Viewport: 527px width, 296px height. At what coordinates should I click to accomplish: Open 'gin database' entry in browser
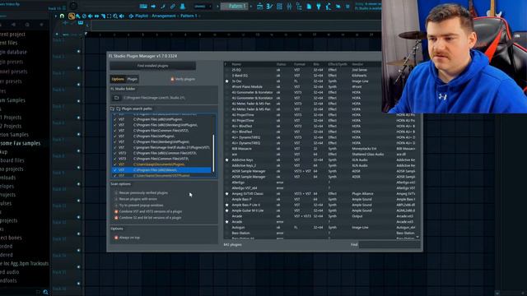pyautogui.click(x=13, y=52)
